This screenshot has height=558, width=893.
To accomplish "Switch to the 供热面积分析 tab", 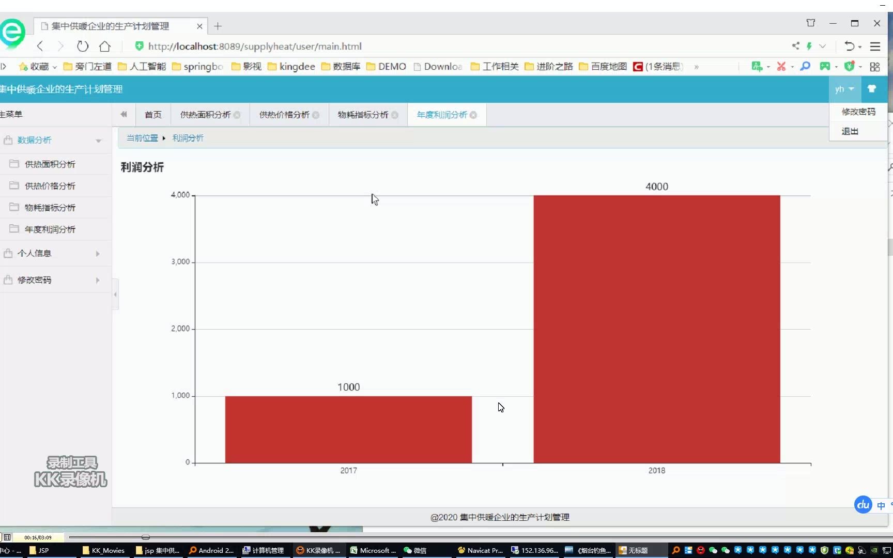I will tap(205, 115).
